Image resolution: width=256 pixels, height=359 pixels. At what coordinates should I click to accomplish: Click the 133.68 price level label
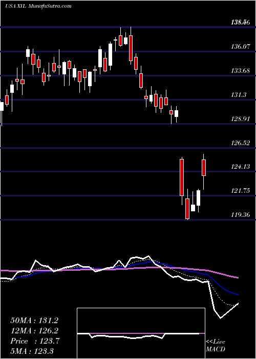click(240, 71)
